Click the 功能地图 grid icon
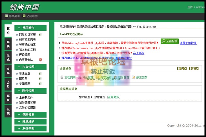This screenshot has width=206, height=137. coord(24,16)
